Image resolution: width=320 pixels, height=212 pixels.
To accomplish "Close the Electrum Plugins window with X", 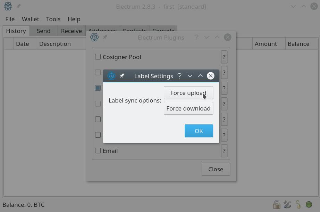I will click(228, 37).
